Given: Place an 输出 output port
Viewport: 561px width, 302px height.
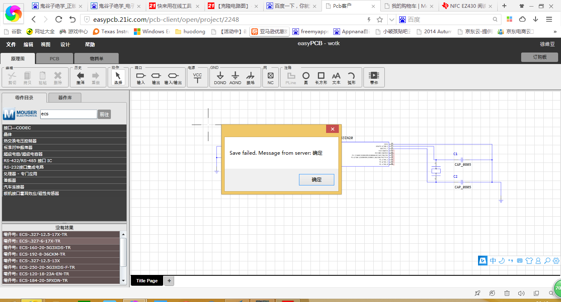Looking at the screenshot, I should click(156, 77).
